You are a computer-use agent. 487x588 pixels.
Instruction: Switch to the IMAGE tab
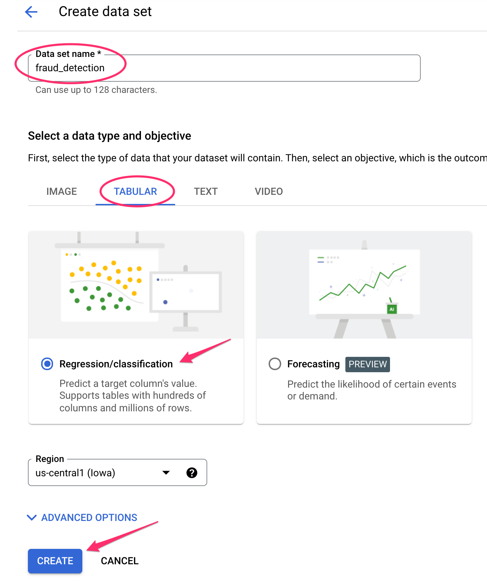(61, 191)
